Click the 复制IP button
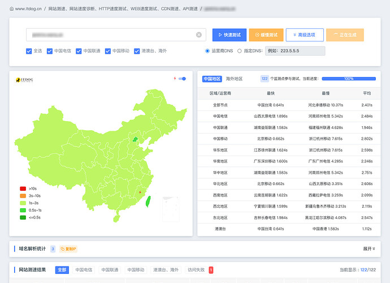Image resolution: width=390 pixels, height=283 pixels. [68, 249]
